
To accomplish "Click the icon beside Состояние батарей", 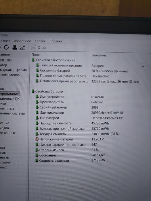I will pos(37,70).
